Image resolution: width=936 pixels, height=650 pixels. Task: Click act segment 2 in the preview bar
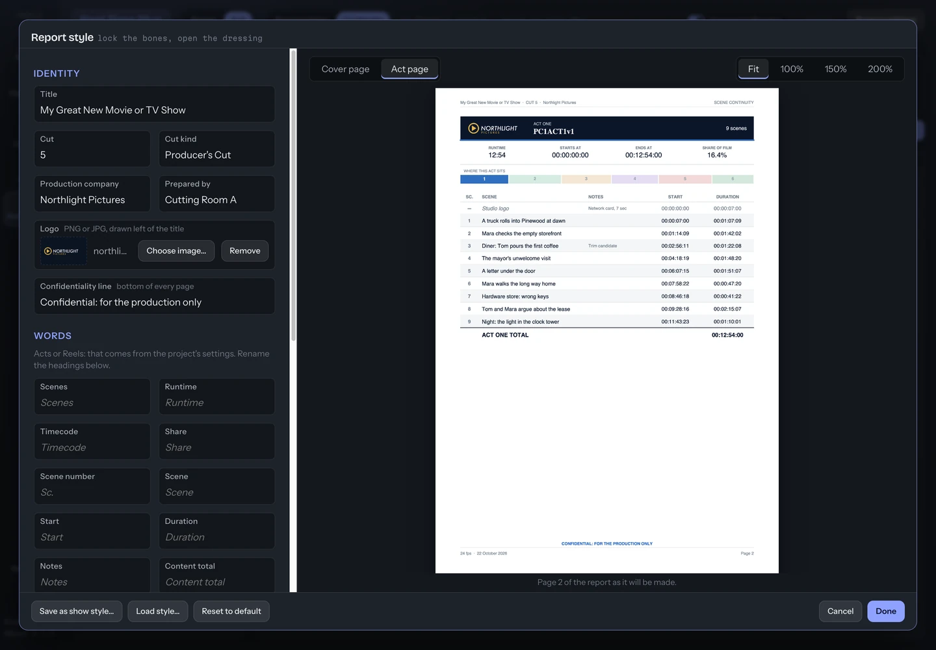[x=535, y=179]
